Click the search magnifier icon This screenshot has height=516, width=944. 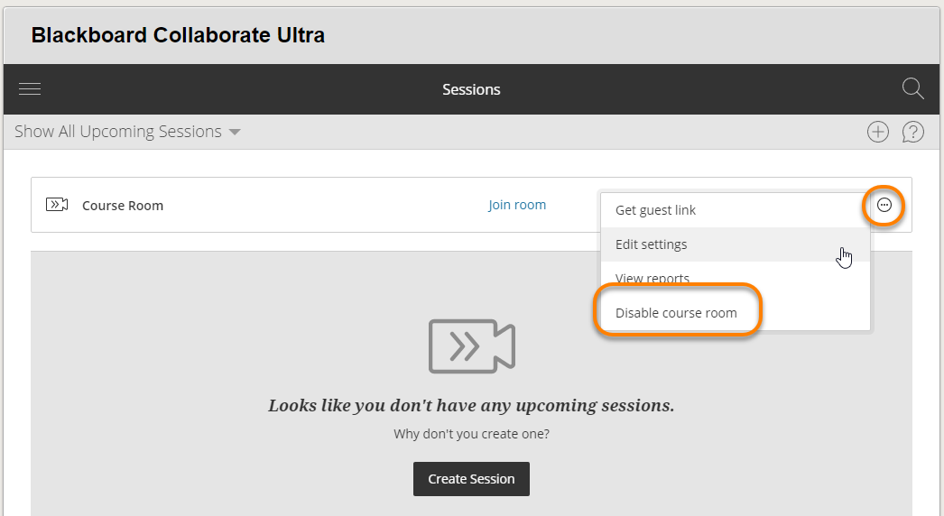click(912, 88)
